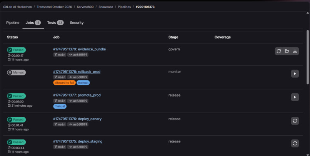Click Passed status badge of deploy_canary

coord(17,119)
